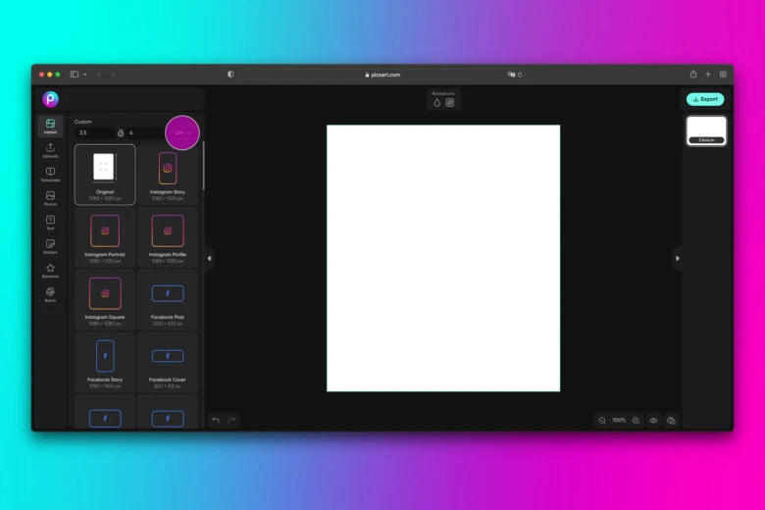Collapse the left layout panel arrow
The image size is (765, 510).
pyautogui.click(x=209, y=258)
